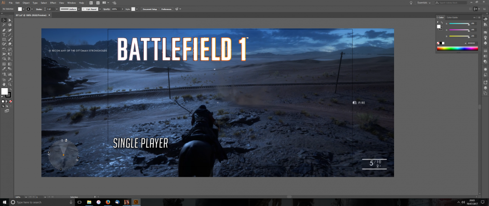Close the BF1.ai document tab
This screenshot has height=206, width=489.
[x=49, y=15]
